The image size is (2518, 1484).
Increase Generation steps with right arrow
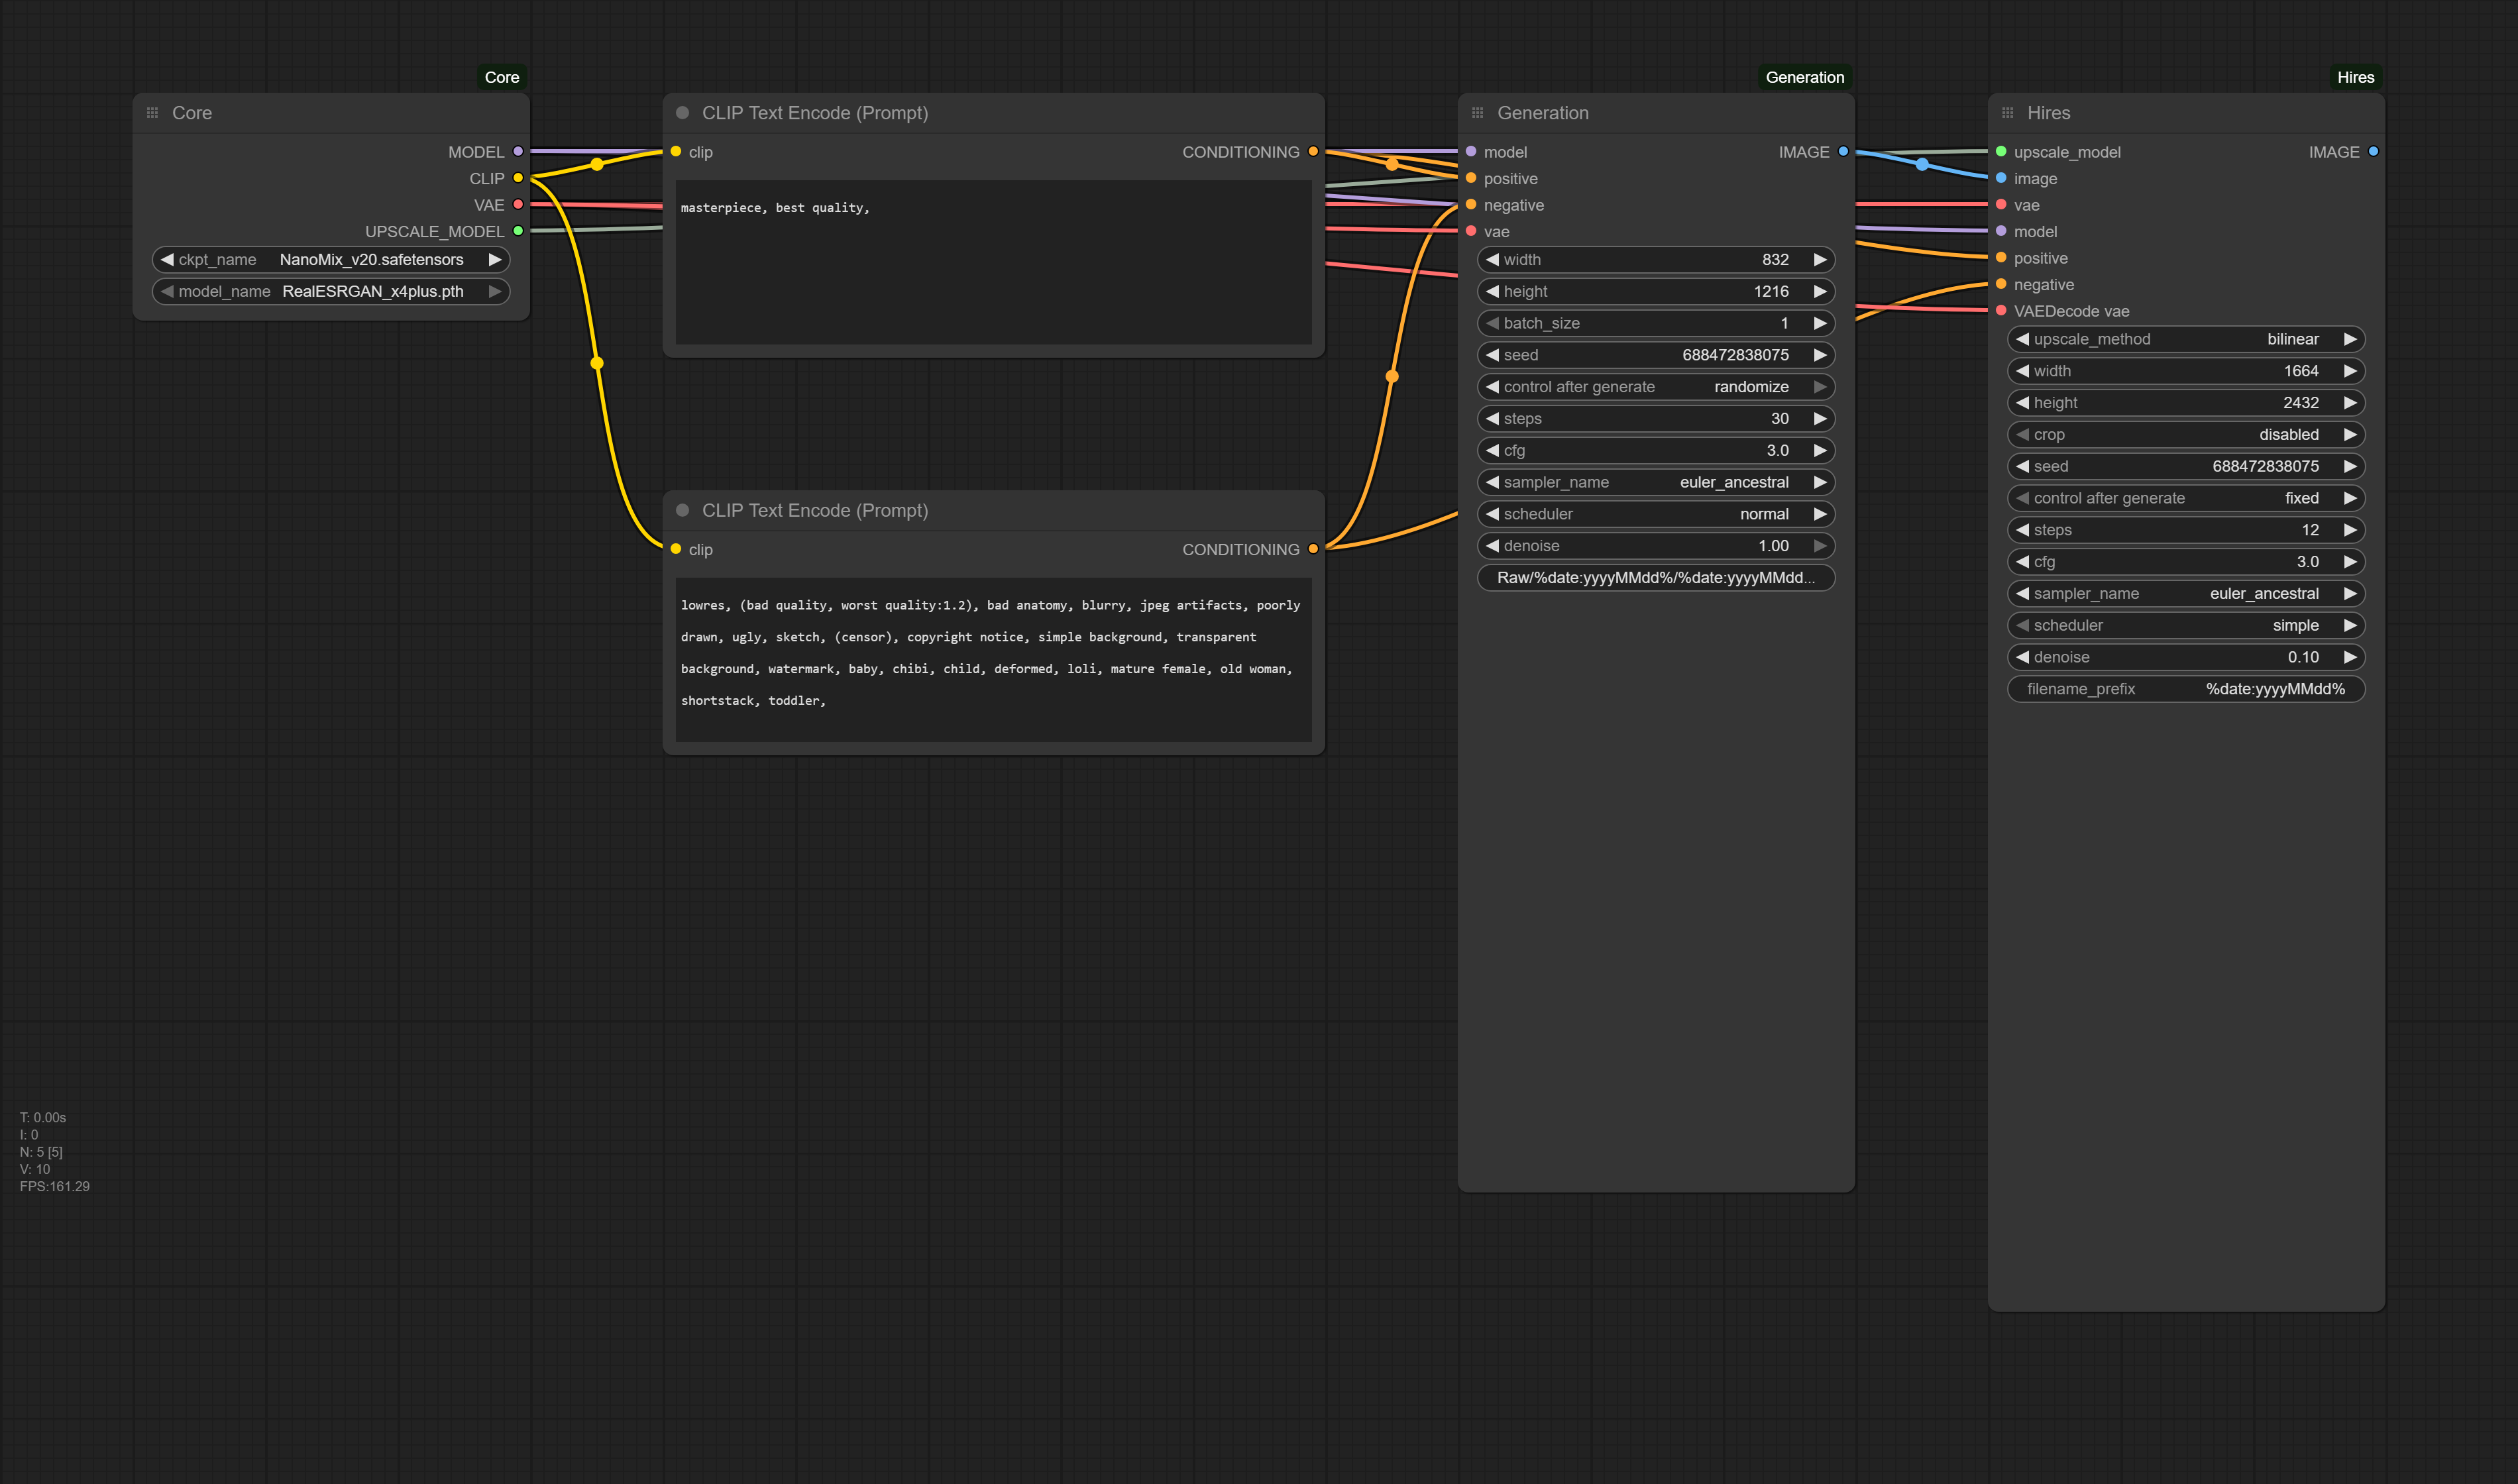coord(1820,419)
